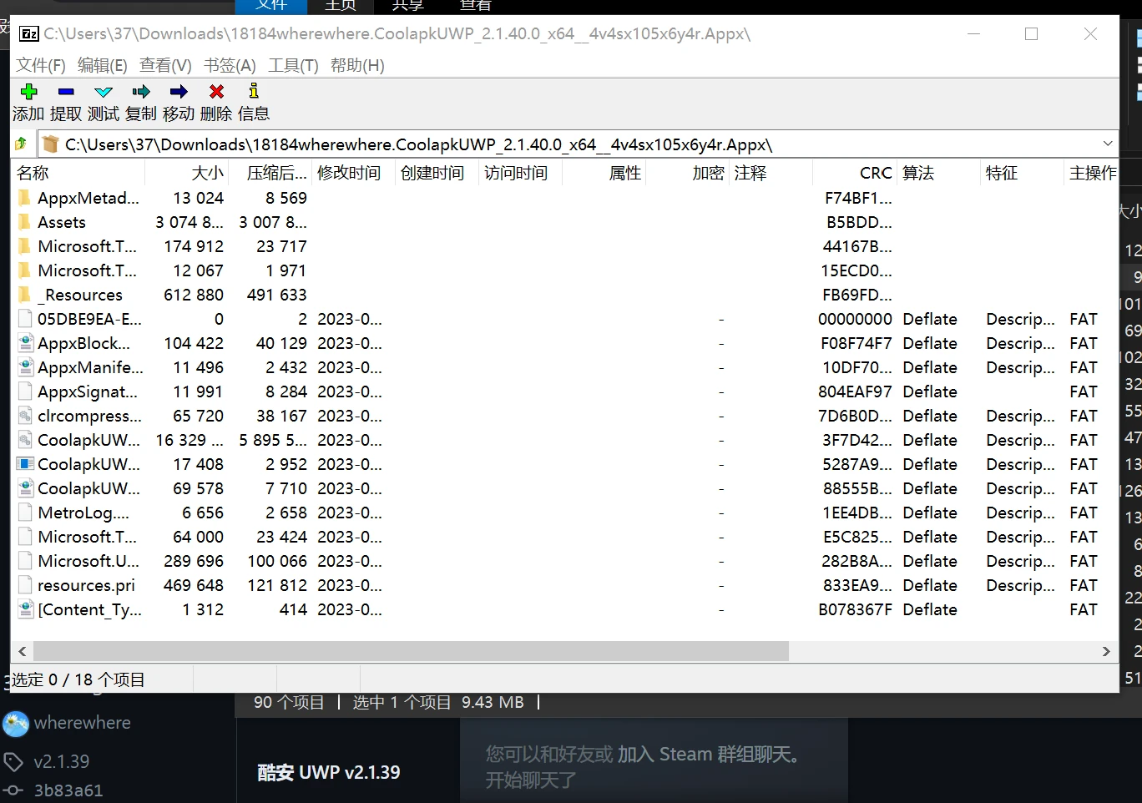Click the 选定 0 / 18 个项目 status text
The height and width of the screenshot is (803, 1142).
pos(78,679)
